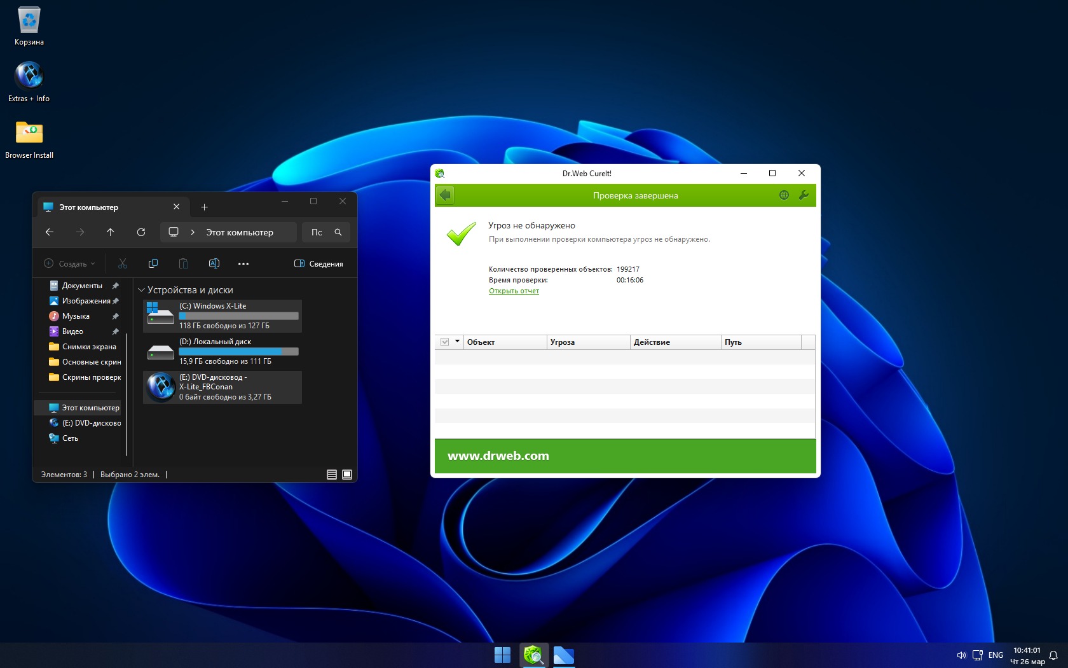
Task: Go up one folder level in Explorer
Action: (x=111, y=232)
